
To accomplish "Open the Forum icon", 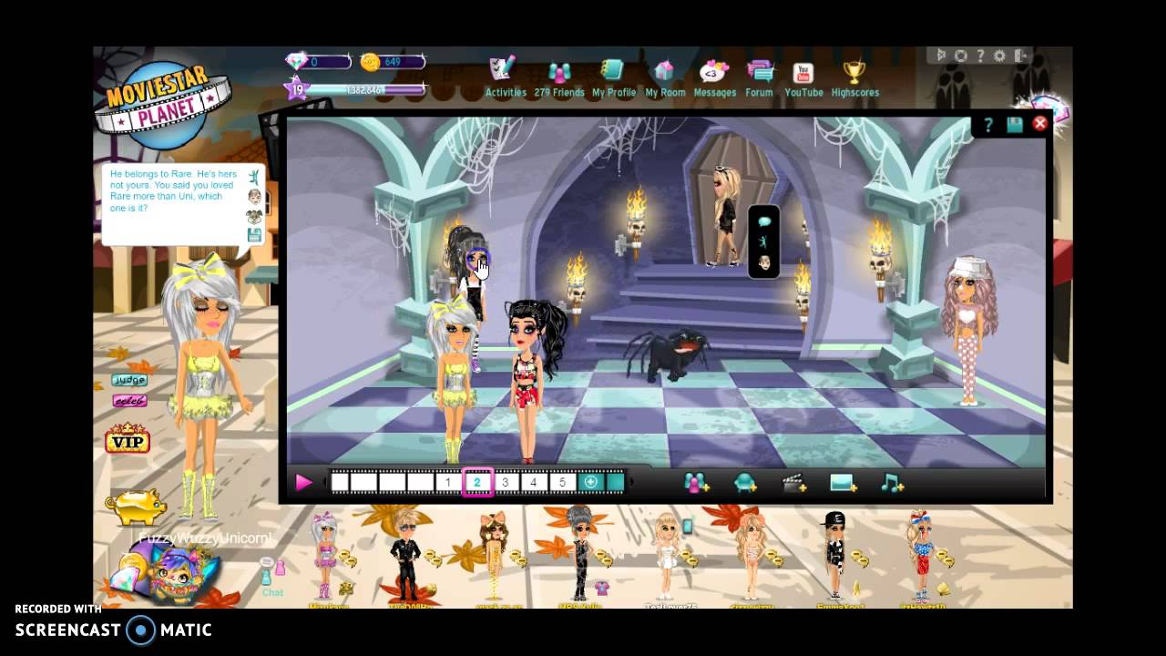I will pos(760,72).
